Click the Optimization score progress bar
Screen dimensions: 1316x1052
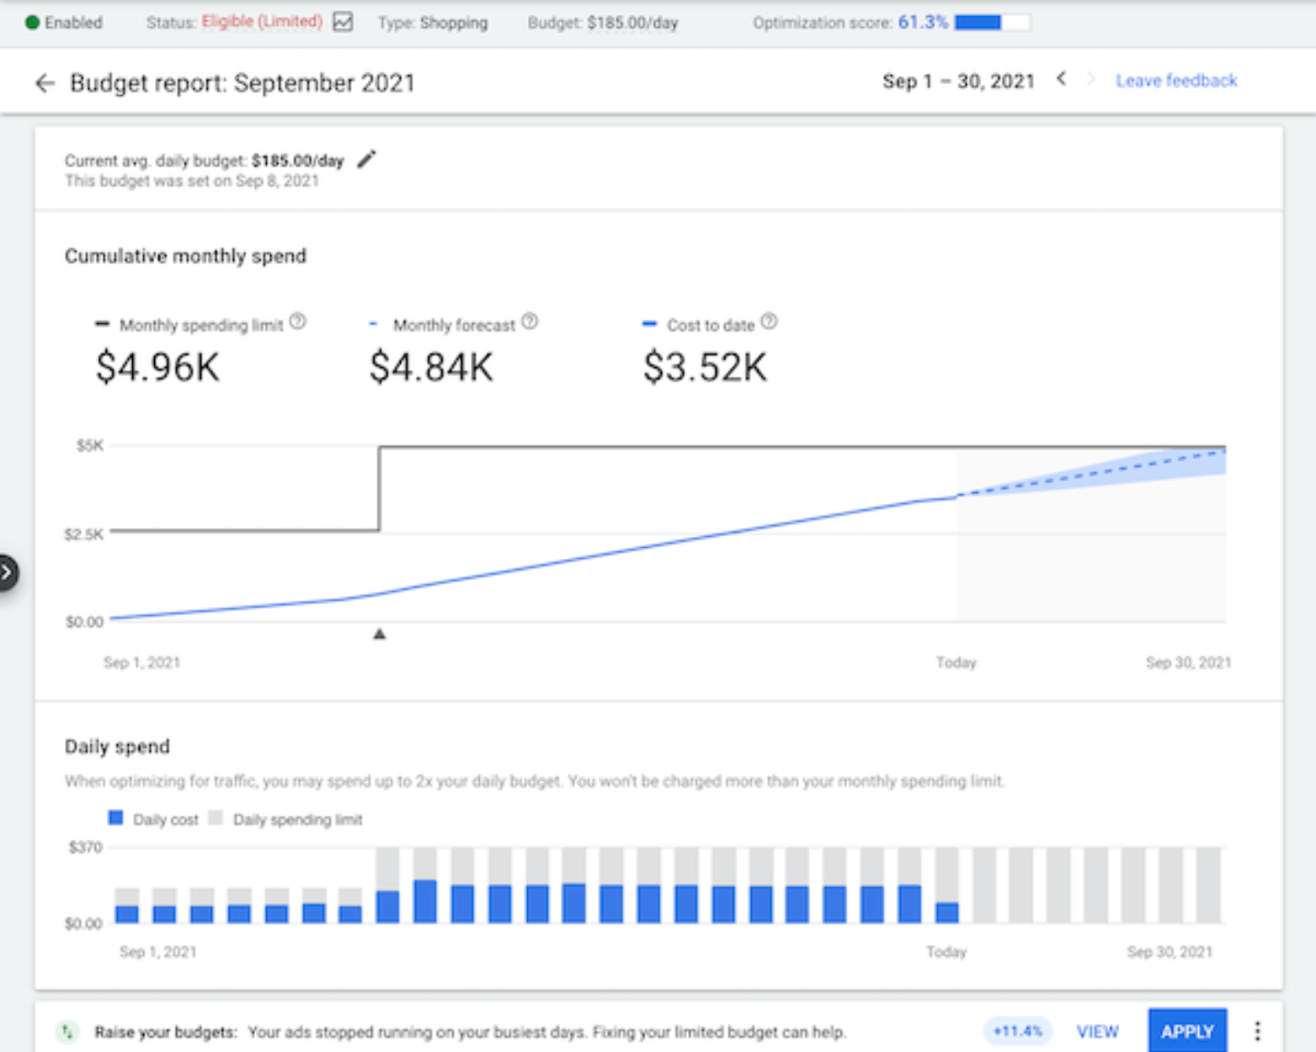coord(991,23)
